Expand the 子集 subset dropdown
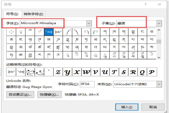 pos(159,23)
